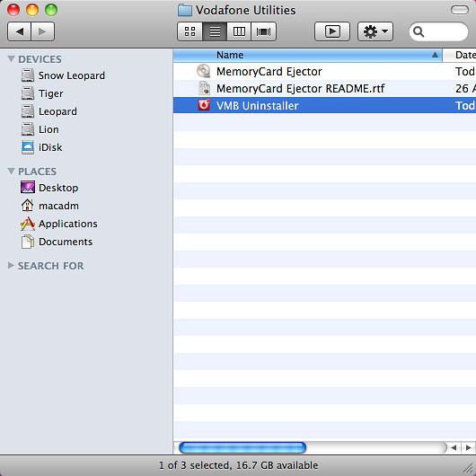Click the search field
This screenshot has height=476, width=476.
438,31
